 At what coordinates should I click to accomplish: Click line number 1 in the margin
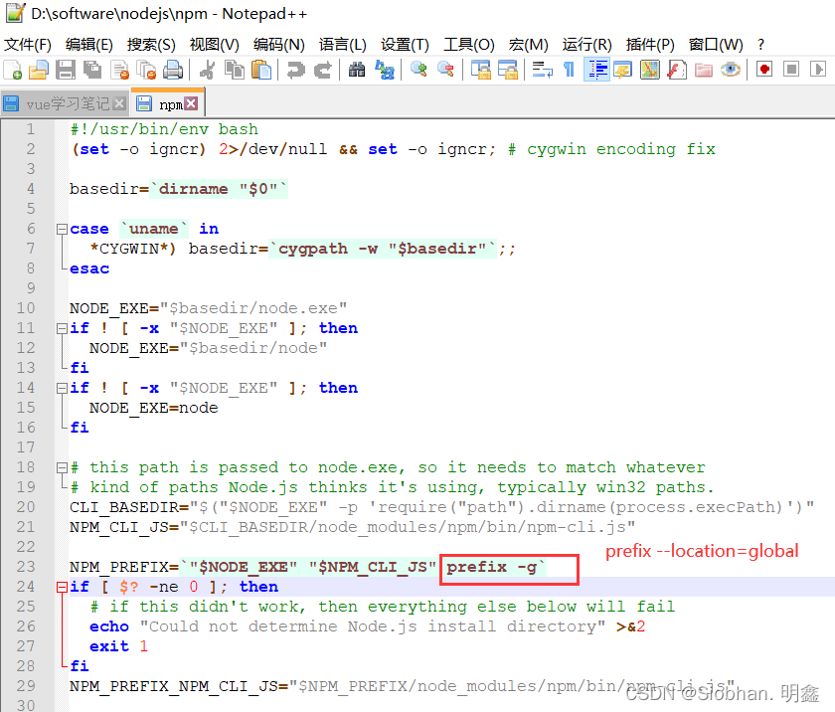coord(31,129)
